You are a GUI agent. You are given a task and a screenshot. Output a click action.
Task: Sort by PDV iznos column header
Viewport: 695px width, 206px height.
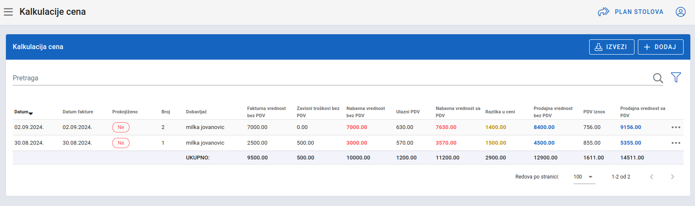[594, 112]
